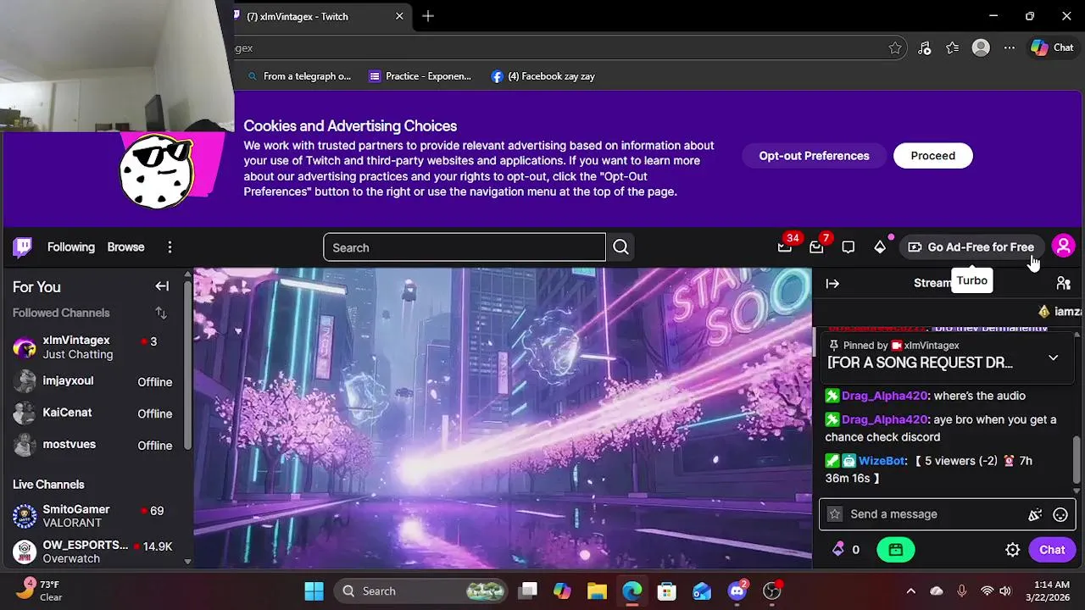Open chat settings gear
1085x610 pixels.
tap(1012, 550)
